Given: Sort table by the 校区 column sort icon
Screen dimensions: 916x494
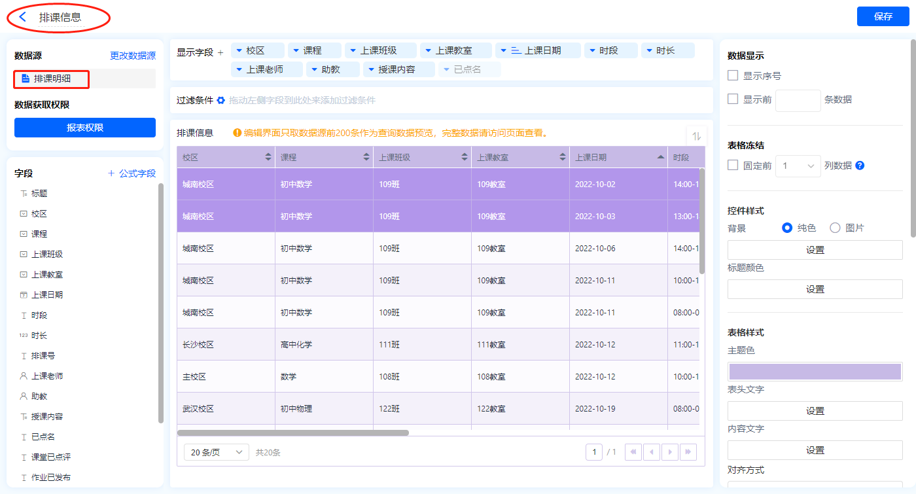Looking at the screenshot, I should 268,157.
